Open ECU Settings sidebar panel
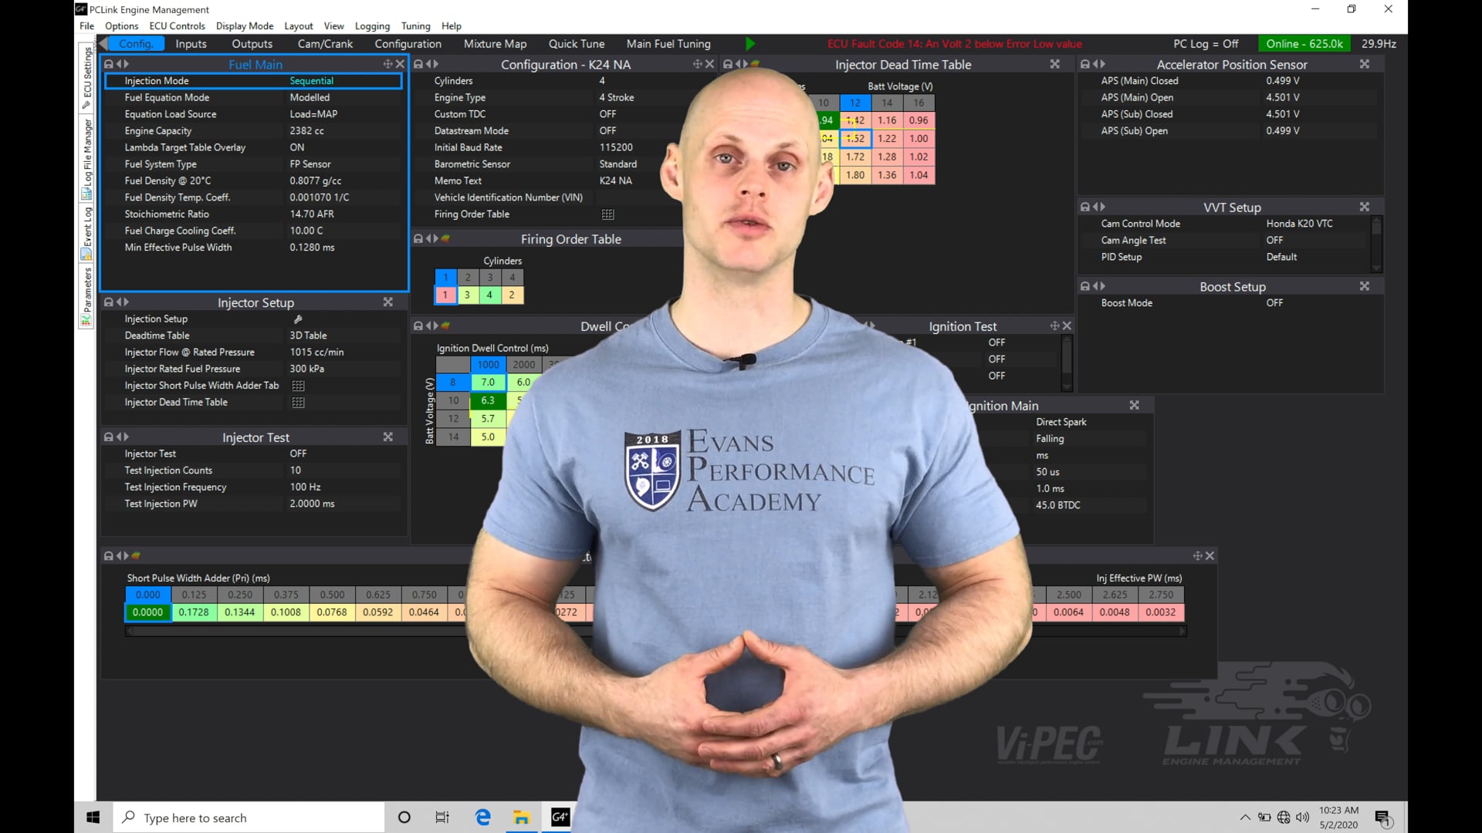 pyautogui.click(x=86, y=77)
